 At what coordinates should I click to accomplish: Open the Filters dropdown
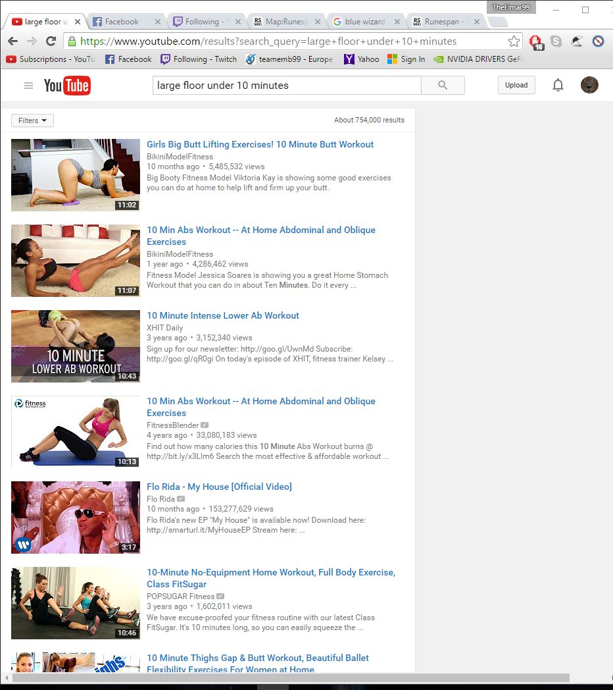(32, 120)
